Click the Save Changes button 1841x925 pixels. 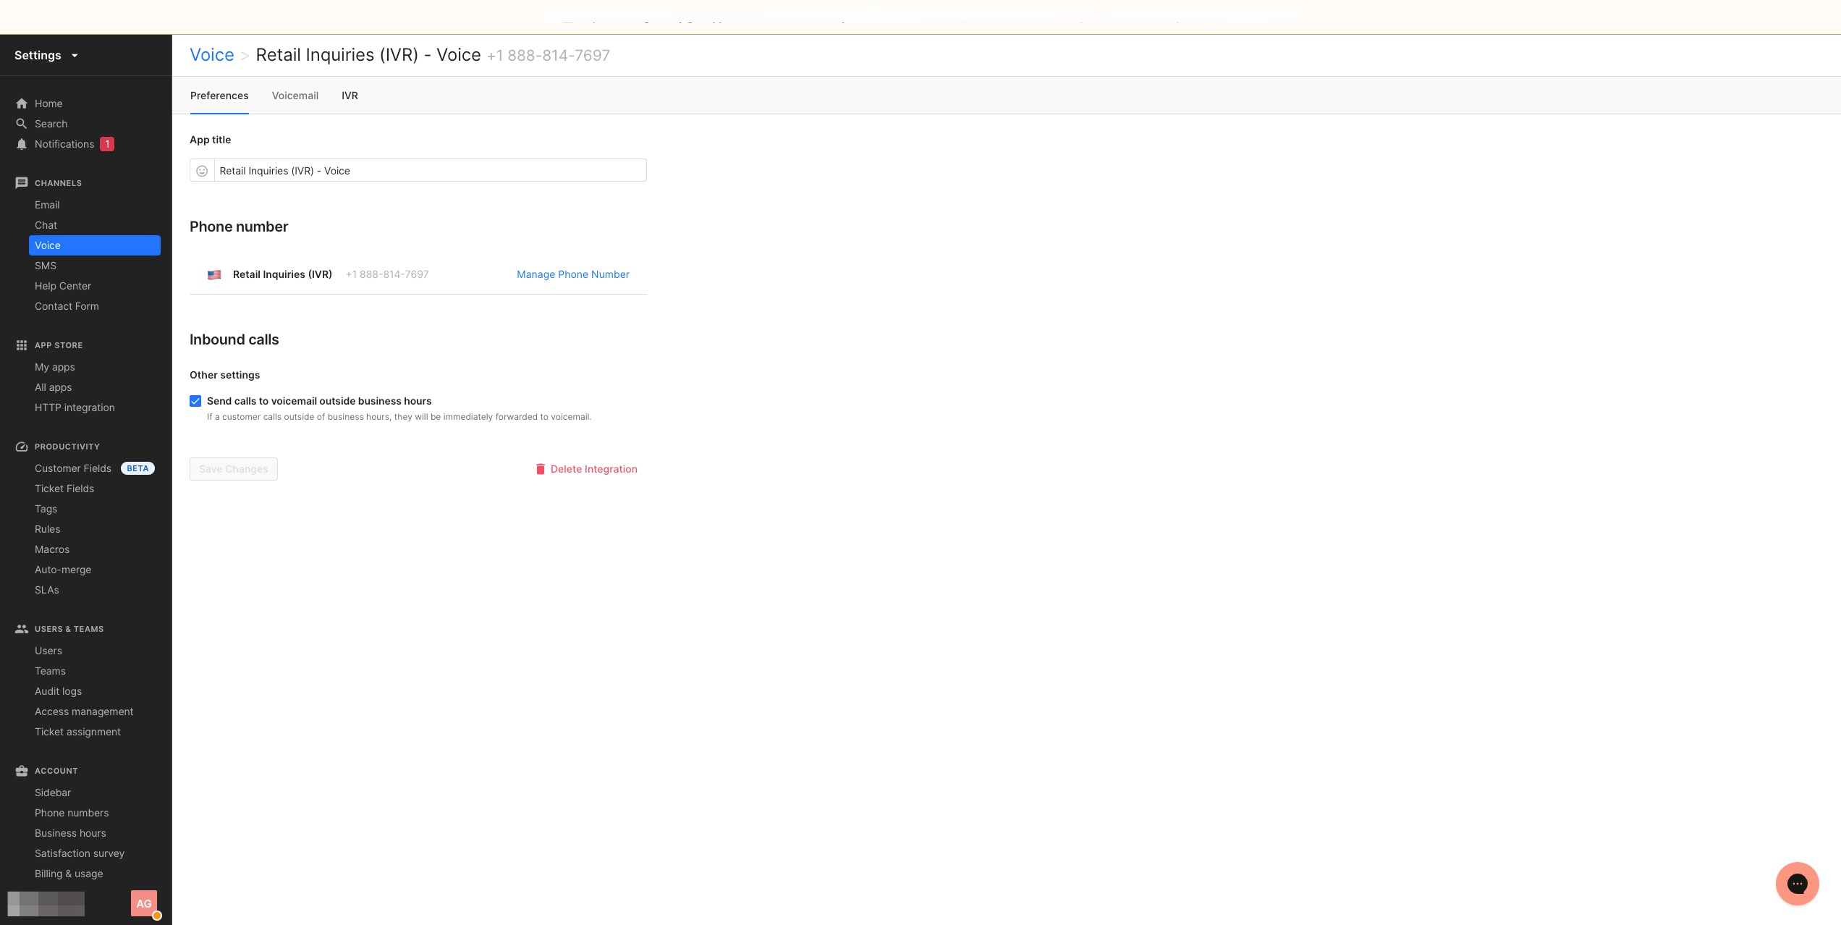[233, 469]
